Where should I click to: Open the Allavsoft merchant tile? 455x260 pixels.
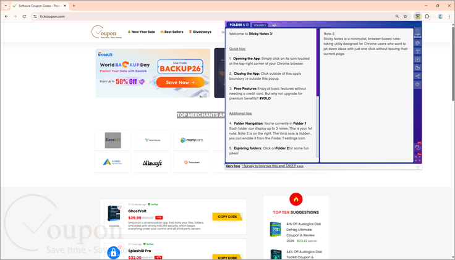152,162
